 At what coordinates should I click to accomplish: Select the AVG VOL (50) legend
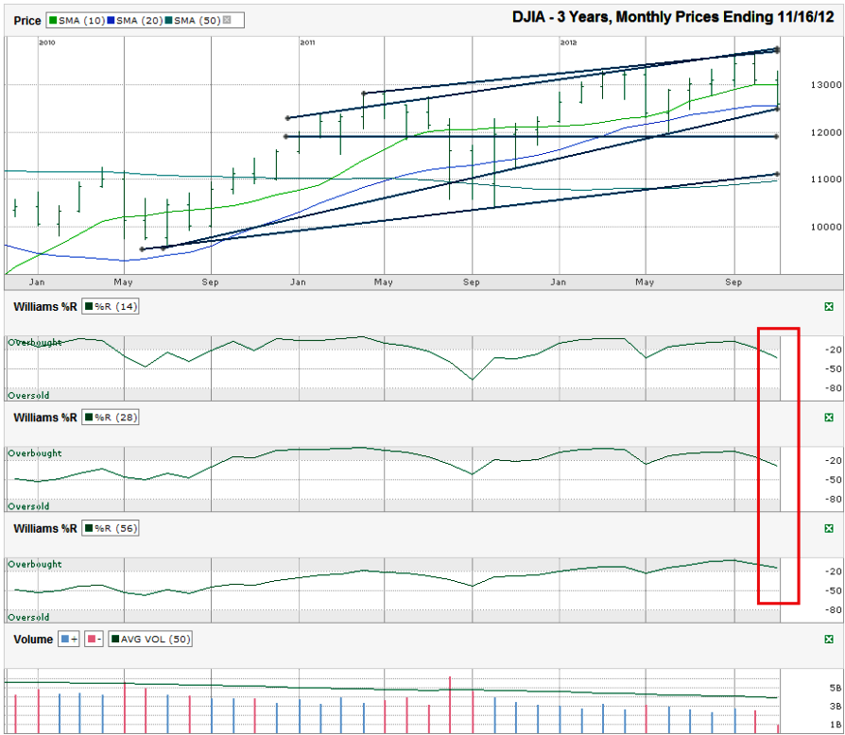click(x=150, y=640)
